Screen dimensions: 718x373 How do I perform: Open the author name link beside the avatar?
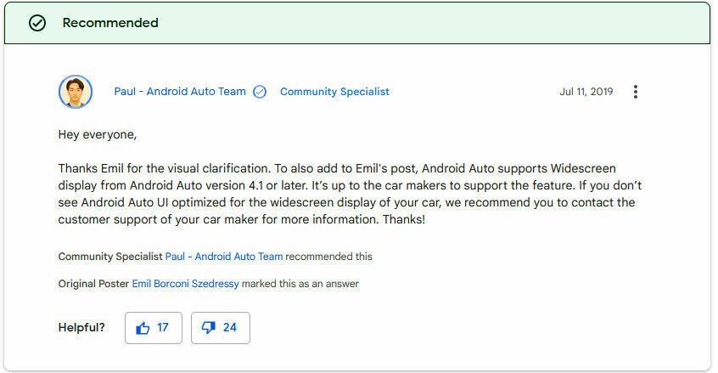(x=180, y=92)
